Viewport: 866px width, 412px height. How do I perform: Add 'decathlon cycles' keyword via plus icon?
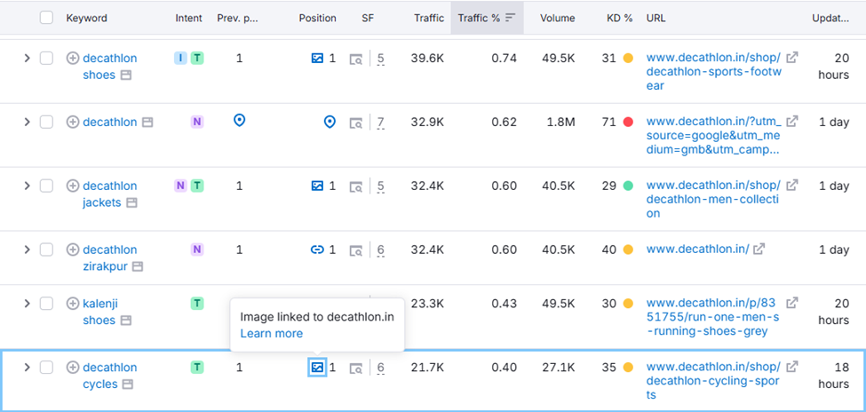[x=73, y=368]
